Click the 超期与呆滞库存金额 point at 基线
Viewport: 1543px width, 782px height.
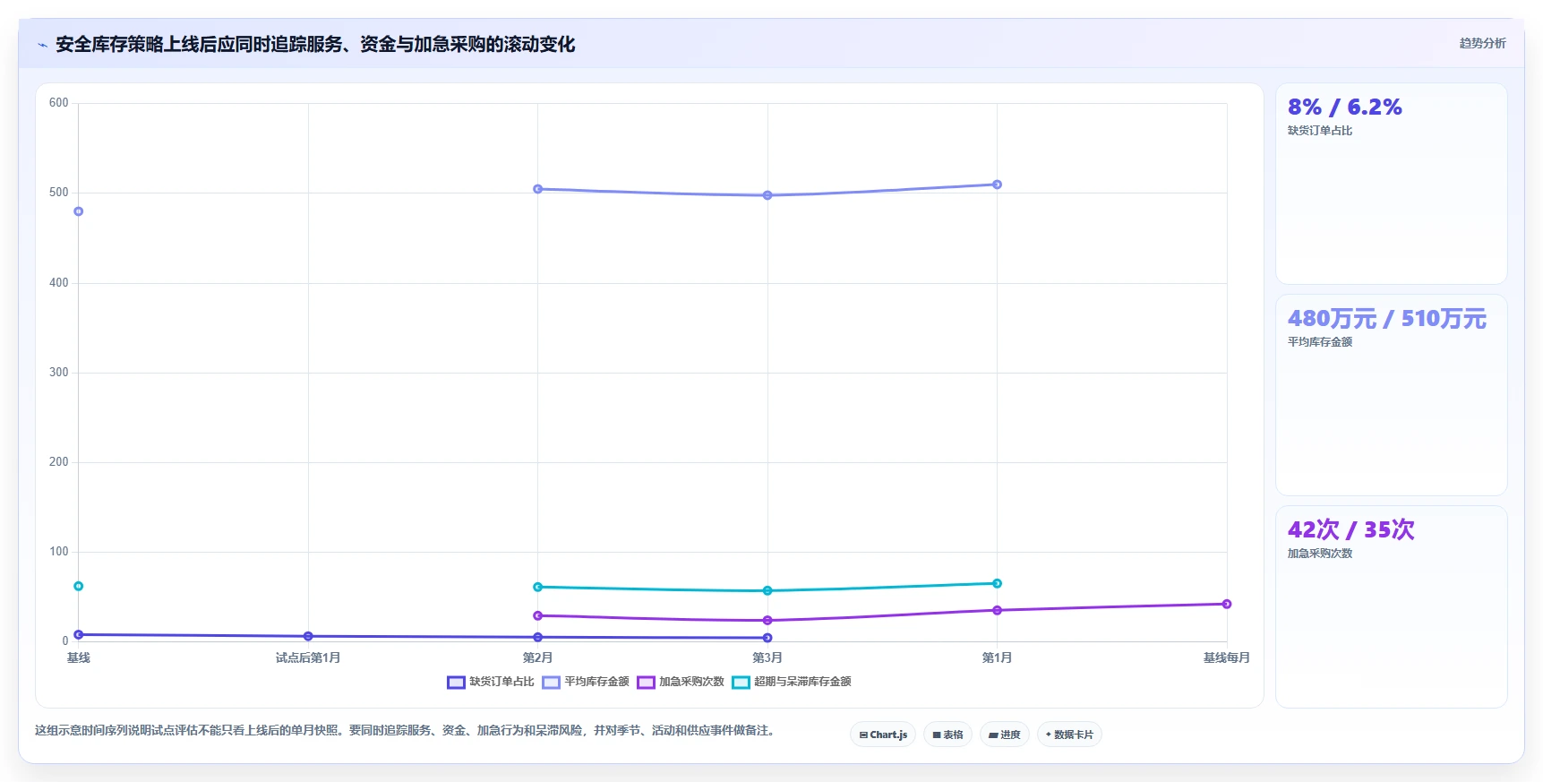[79, 586]
